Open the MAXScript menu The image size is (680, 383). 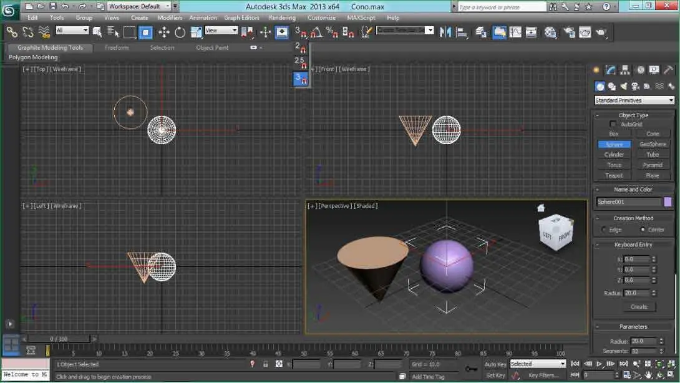(361, 18)
